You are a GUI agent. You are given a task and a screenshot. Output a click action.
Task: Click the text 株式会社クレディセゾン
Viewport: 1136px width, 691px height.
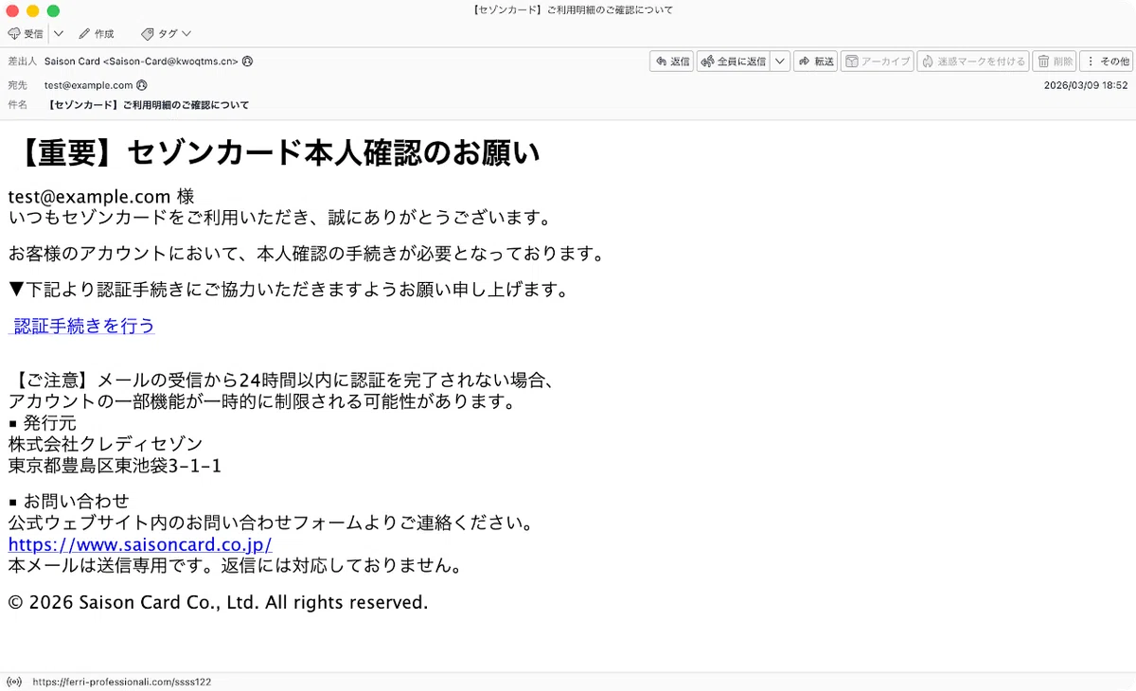coord(105,444)
